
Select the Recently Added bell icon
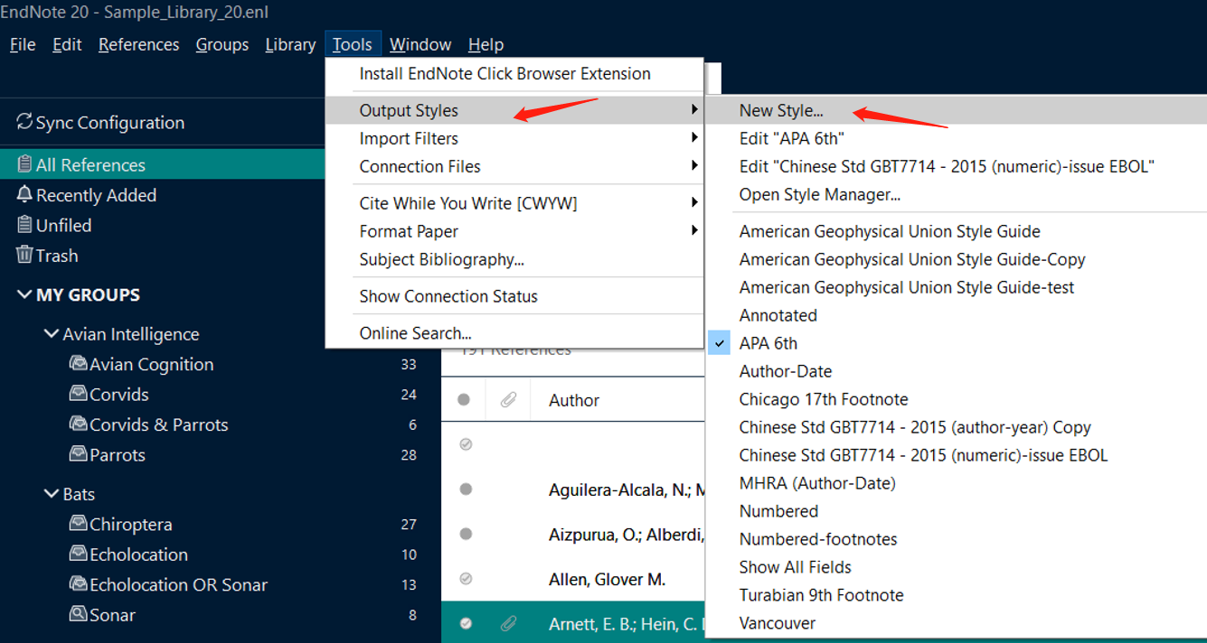[x=24, y=195]
